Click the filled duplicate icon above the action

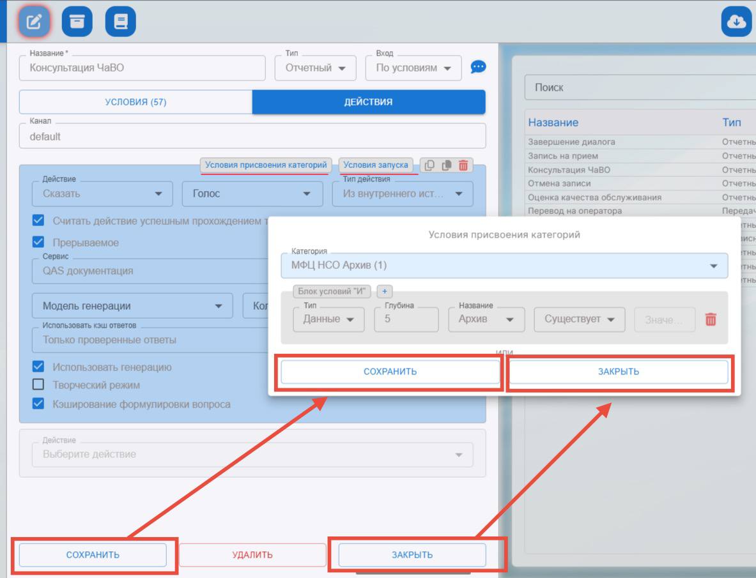(447, 165)
